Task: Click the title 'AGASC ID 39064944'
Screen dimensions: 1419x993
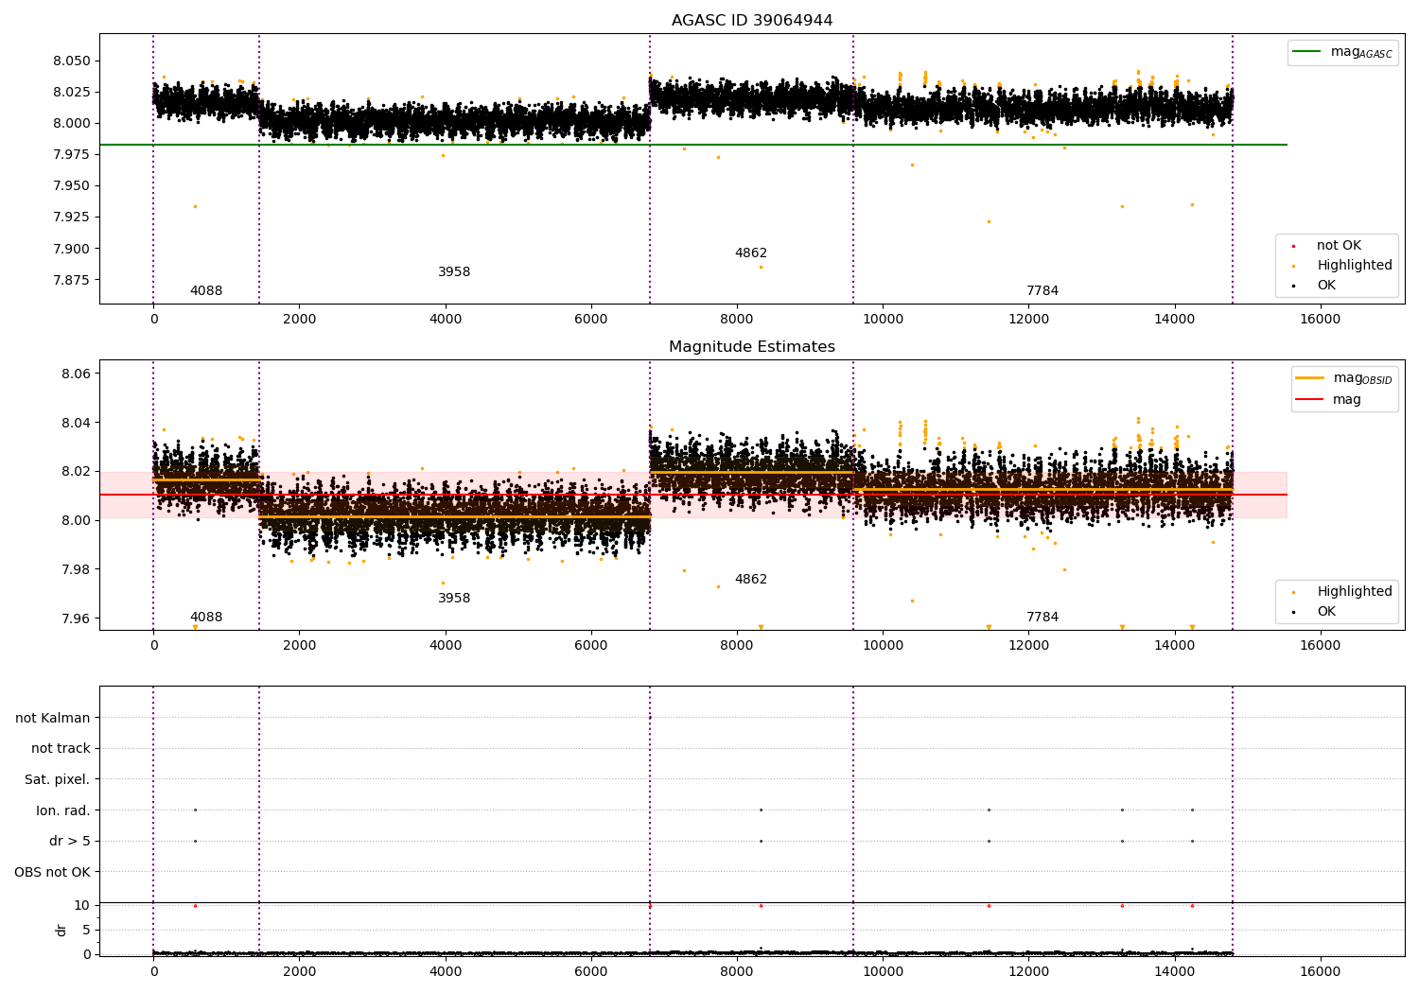Action: (x=752, y=21)
